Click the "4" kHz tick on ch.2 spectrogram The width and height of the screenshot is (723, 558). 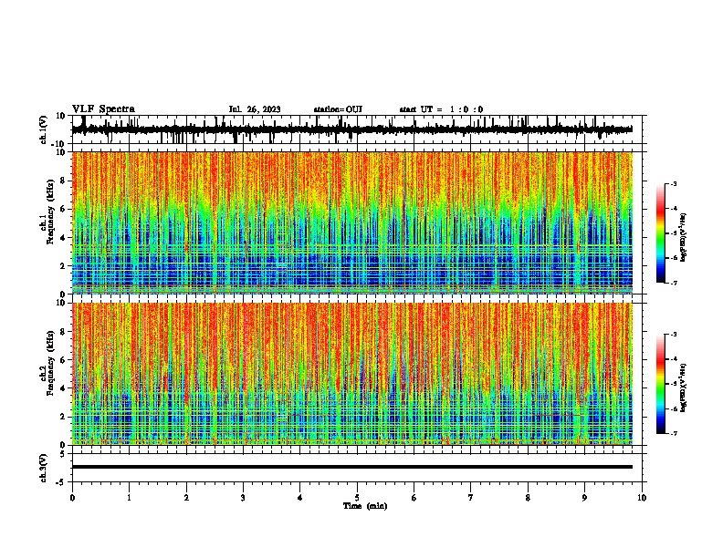coord(64,388)
